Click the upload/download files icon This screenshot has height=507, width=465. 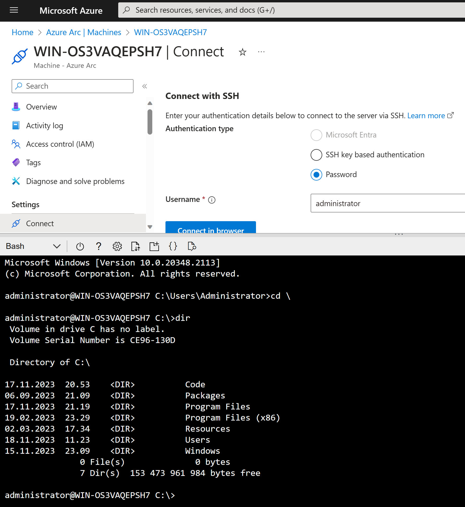pos(136,247)
